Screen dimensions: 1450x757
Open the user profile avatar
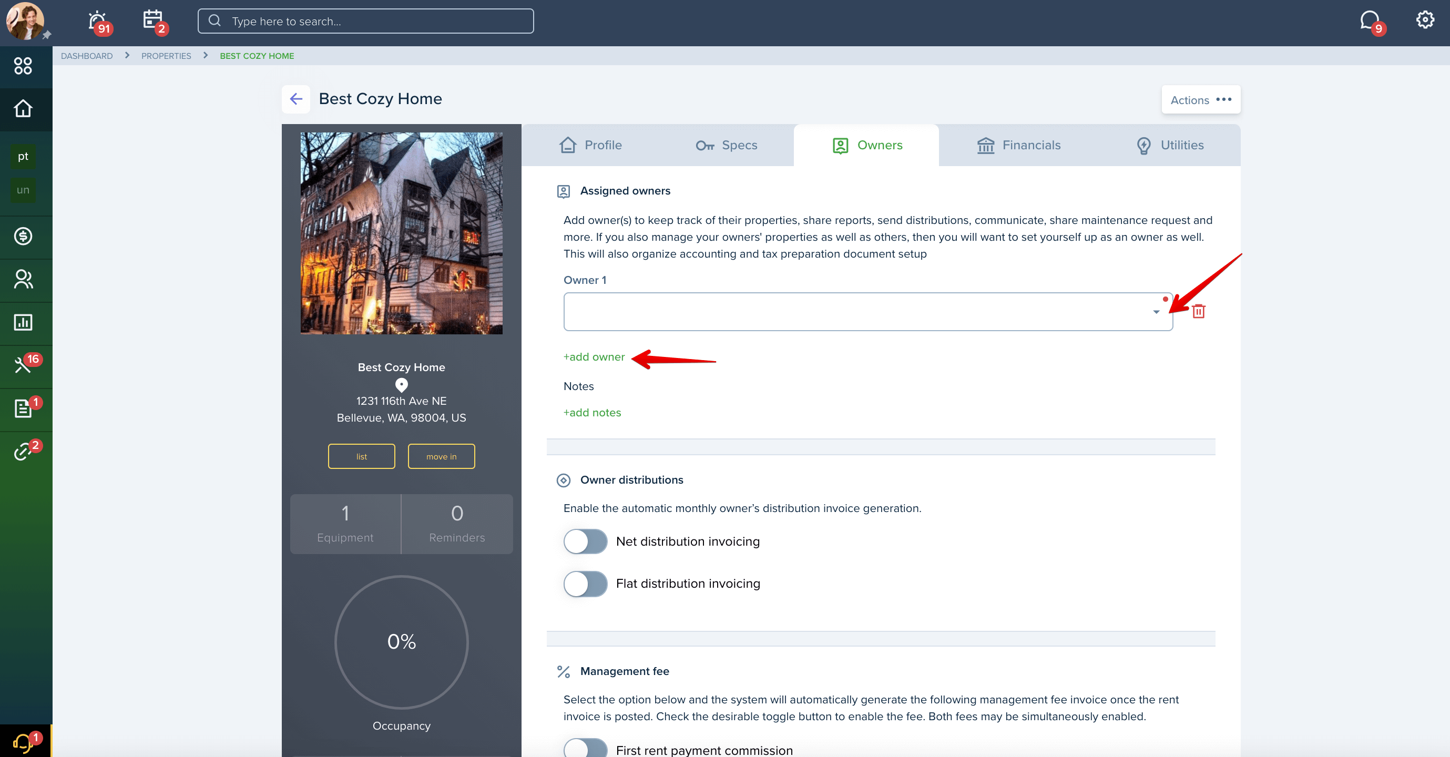click(x=25, y=21)
